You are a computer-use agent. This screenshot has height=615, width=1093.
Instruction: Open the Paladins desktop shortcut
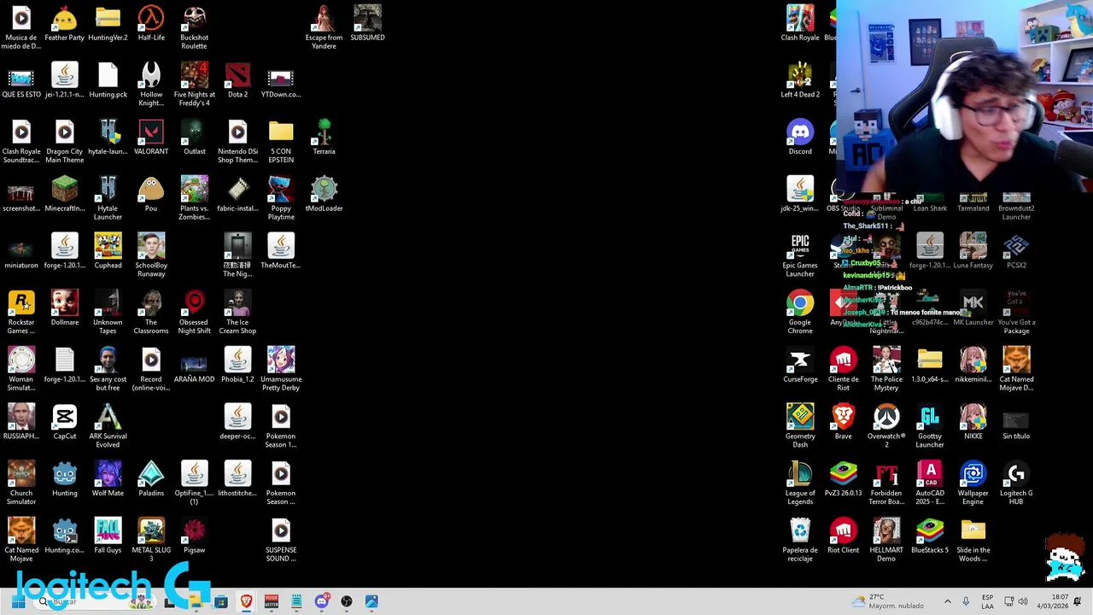coord(151,479)
